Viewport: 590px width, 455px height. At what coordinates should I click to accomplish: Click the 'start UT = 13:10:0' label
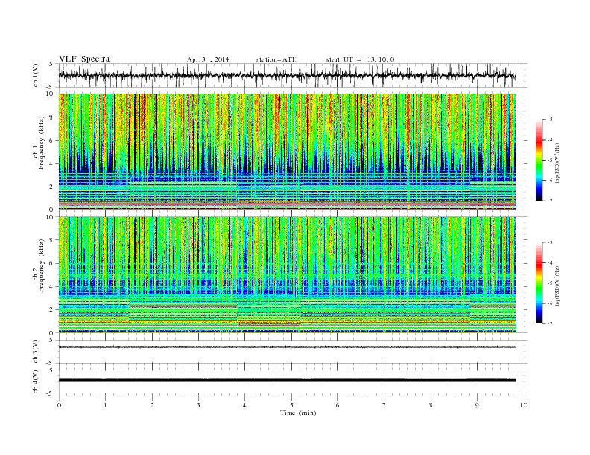360,59
